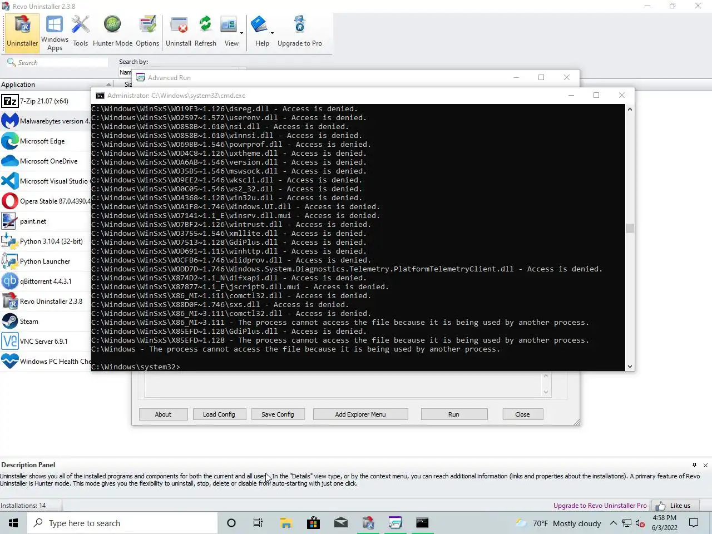
Task: Click Close in Advanced Run window
Action: pos(522,414)
